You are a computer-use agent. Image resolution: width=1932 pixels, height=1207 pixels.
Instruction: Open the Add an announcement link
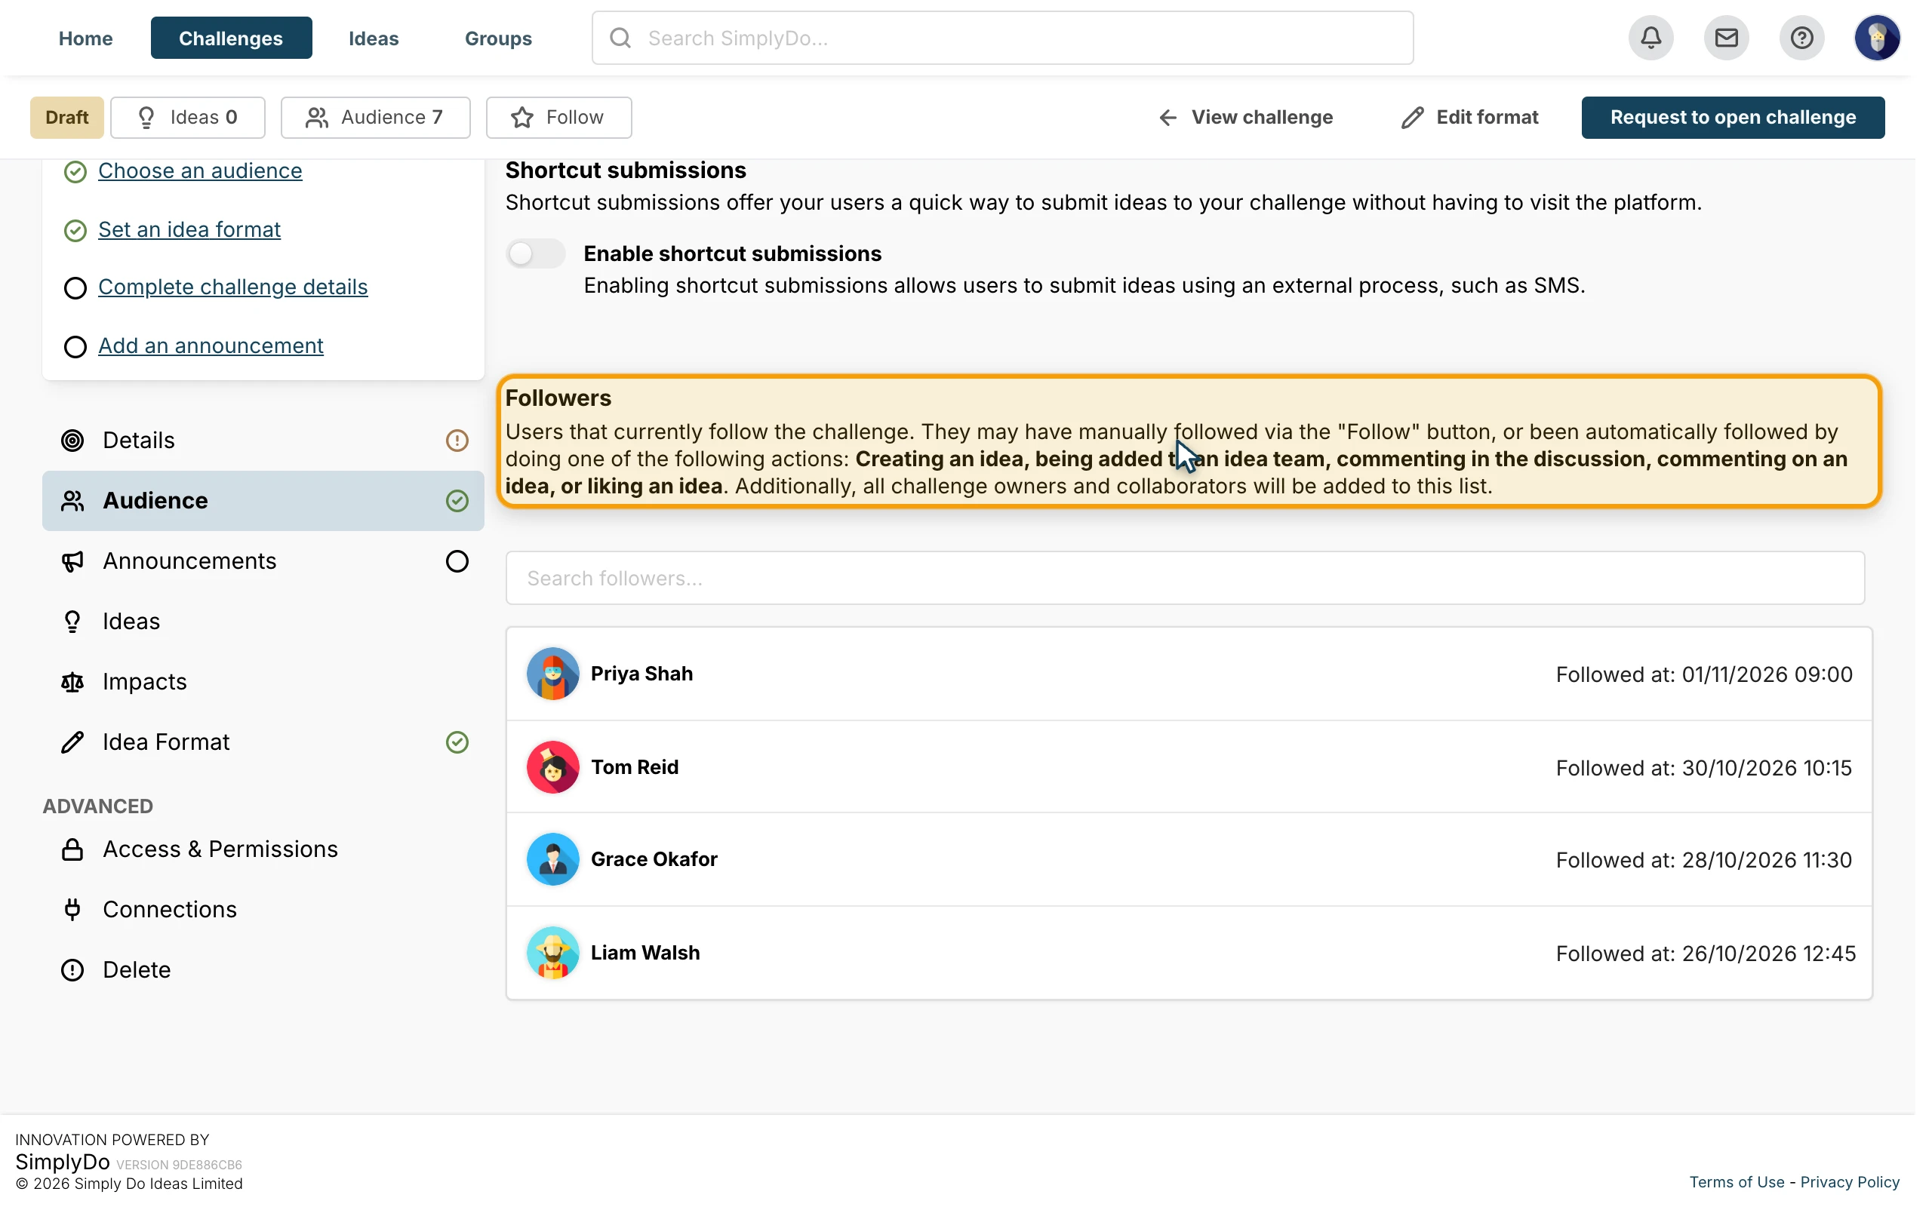(211, 346)
